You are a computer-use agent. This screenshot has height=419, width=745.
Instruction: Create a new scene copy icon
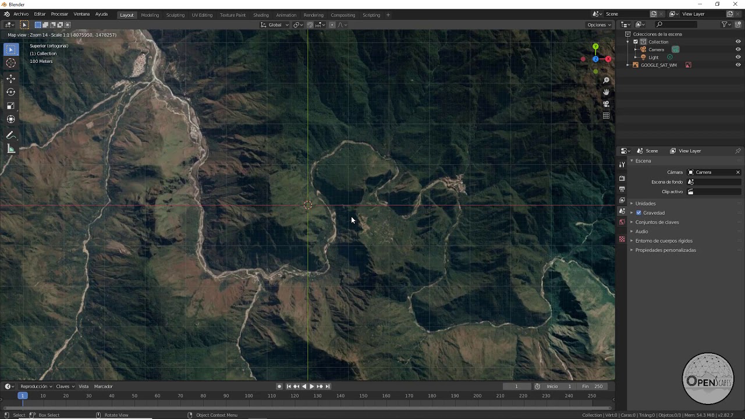[x=654, y=14]
